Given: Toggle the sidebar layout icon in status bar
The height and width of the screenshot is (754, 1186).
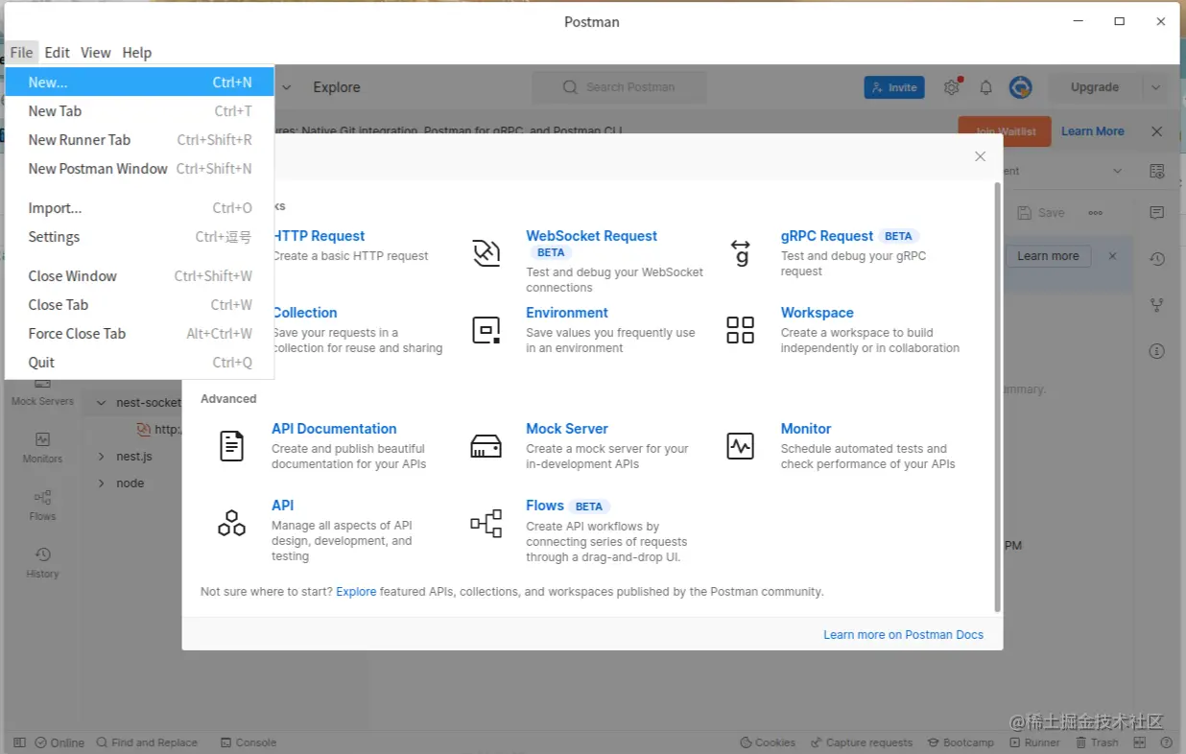Looking at the screenshot, I should point(19,742).
